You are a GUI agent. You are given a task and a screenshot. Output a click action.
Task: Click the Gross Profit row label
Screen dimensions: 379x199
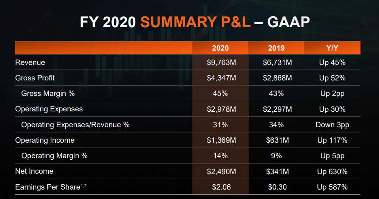tap(35, 78)
